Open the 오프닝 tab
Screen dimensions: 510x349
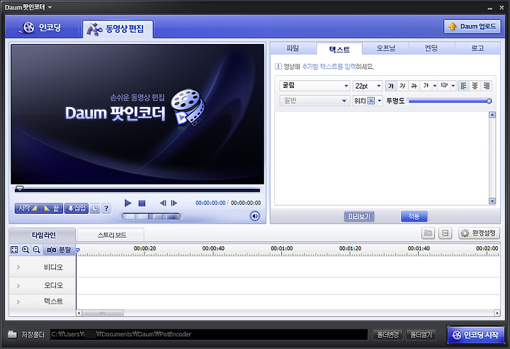(386, 48)
